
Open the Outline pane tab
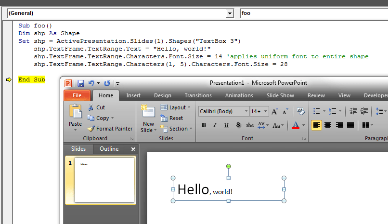pos(109,149)
